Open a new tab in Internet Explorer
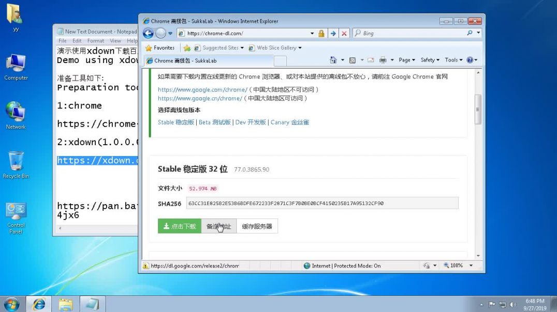The height and width of the screenshot is (312, 557). (x=280, y=61)
